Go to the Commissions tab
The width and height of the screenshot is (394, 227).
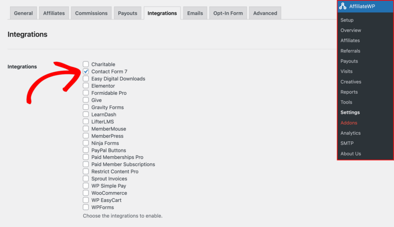(91, 13)
